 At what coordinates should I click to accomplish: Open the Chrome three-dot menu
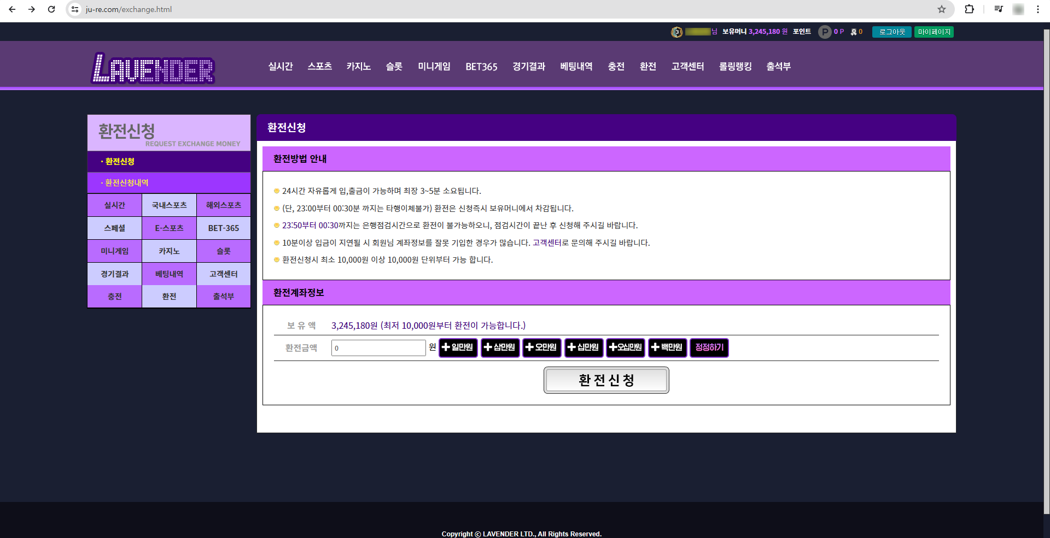(1037, 9)
